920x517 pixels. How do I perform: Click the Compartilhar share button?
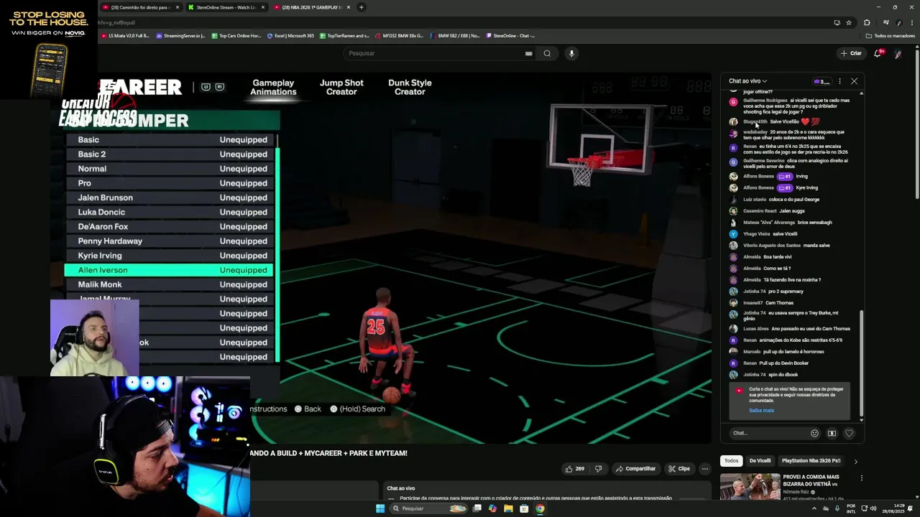pos(635,469)
